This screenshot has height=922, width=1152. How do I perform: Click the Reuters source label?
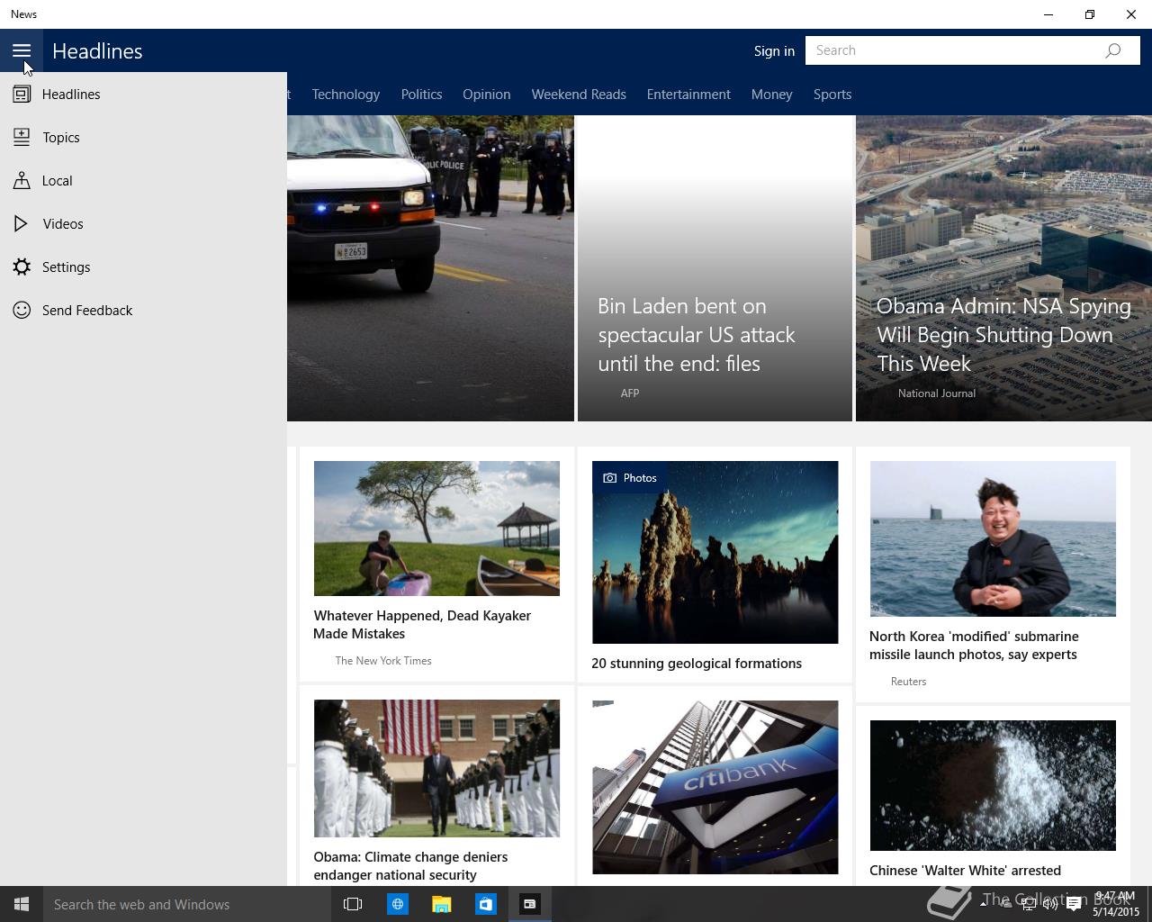(908, 681)
